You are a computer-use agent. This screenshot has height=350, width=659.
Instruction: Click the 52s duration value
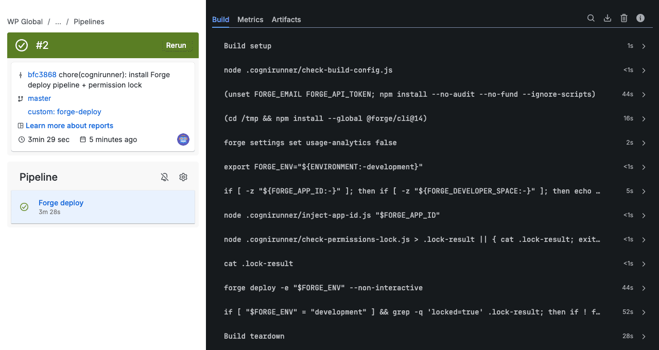point(628,312)
